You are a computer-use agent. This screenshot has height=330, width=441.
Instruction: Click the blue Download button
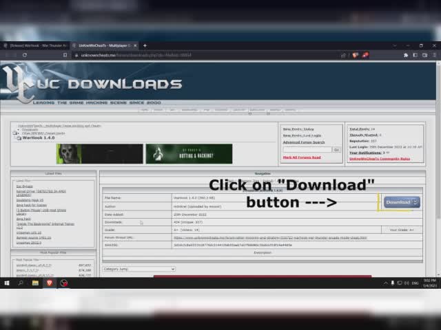(402, 202)
